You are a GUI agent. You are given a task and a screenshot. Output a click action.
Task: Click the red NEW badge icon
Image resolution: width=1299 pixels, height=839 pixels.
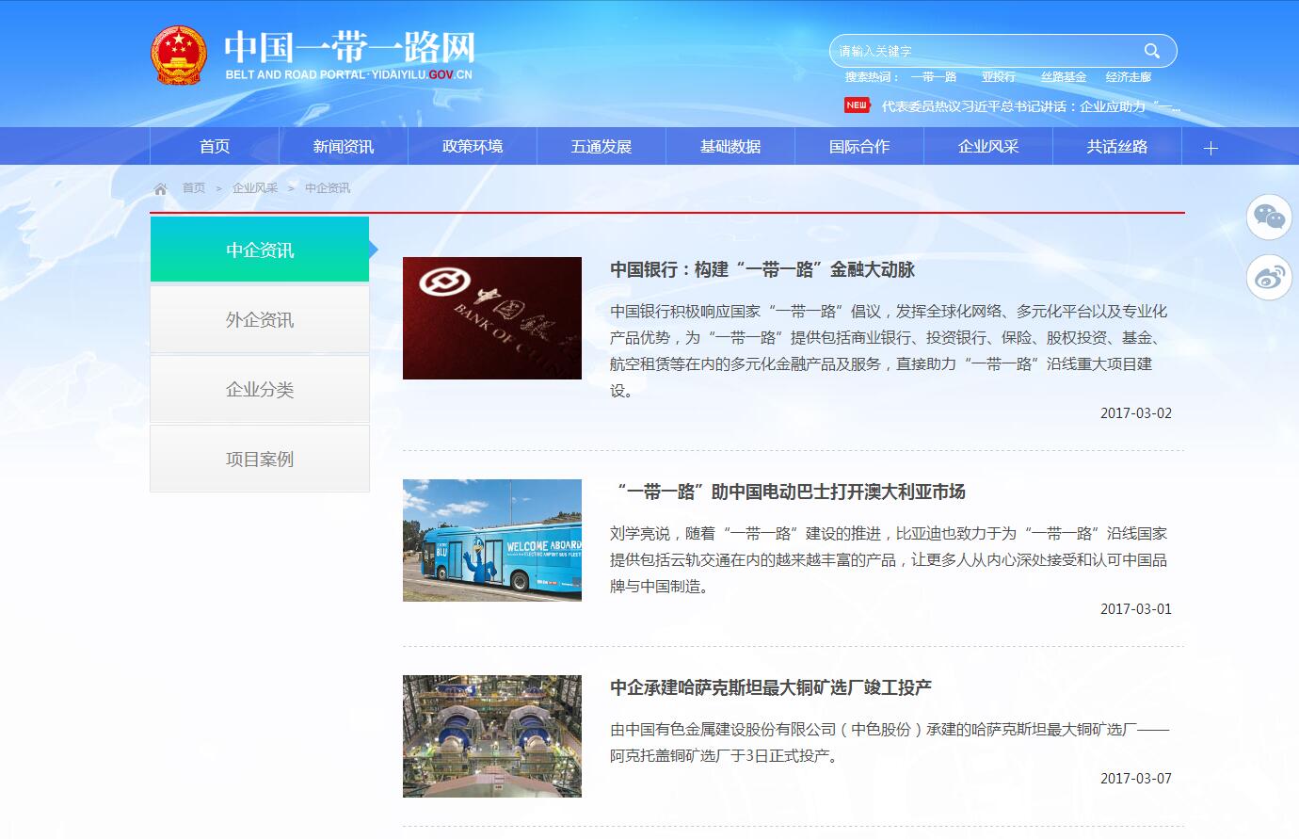tap(857, 105)
